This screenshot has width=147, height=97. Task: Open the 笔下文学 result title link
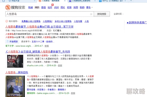[39, 27]
